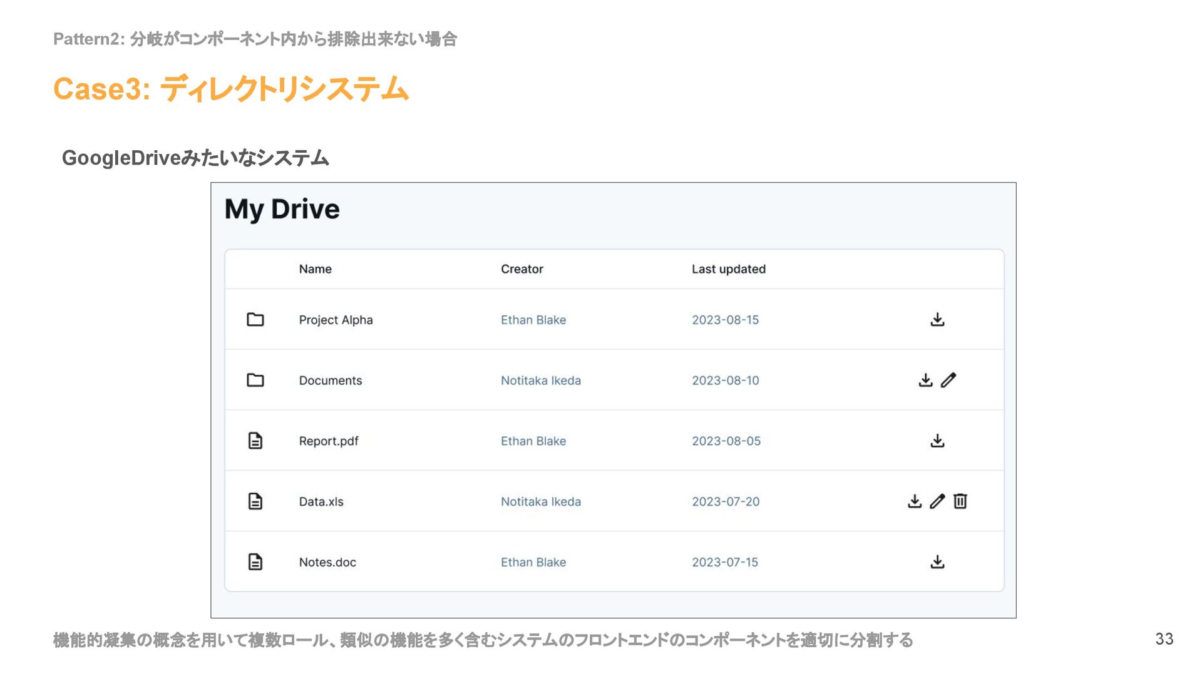This screenshot has width=1202, height=676.
Task: Download Notes.doc file
Action: tap(937, 562)
